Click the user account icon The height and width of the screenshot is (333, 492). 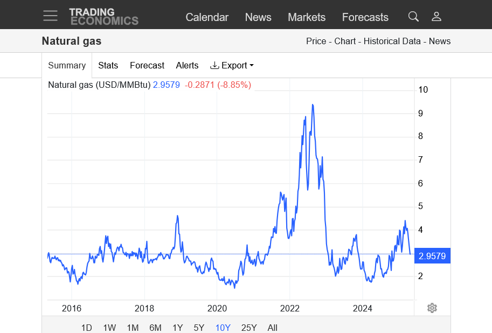(x=436, y=16)
